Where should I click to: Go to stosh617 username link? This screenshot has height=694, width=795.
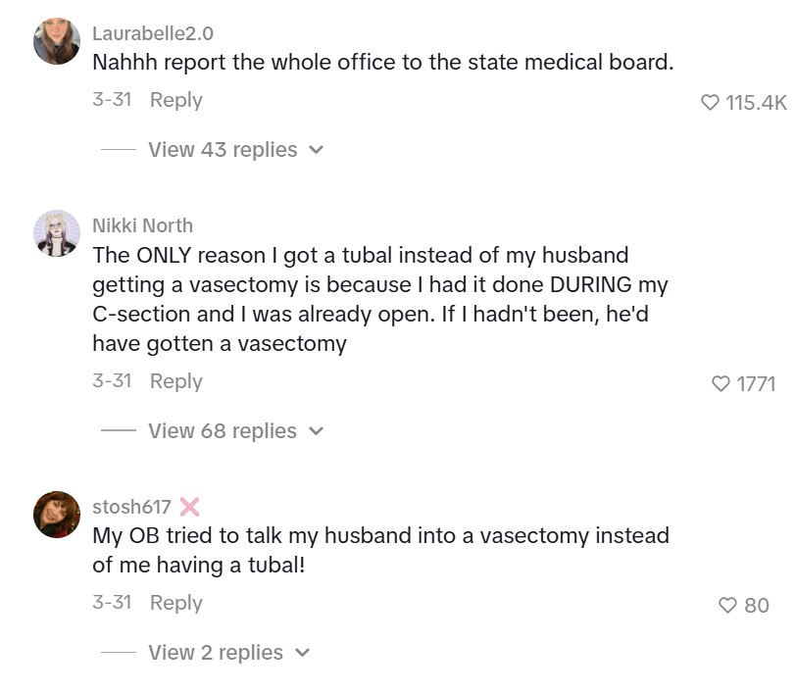click(x=131, y=507)
